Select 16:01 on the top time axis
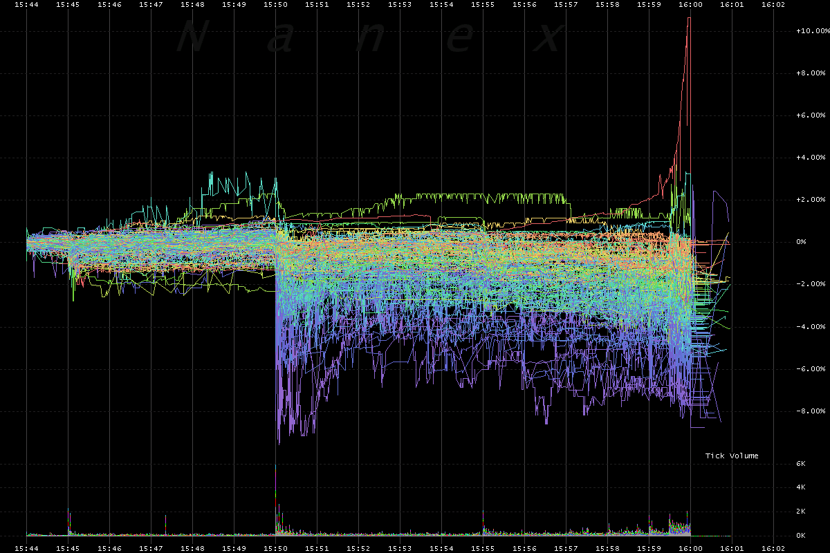830x553 pixels. (x=732, y=4)
